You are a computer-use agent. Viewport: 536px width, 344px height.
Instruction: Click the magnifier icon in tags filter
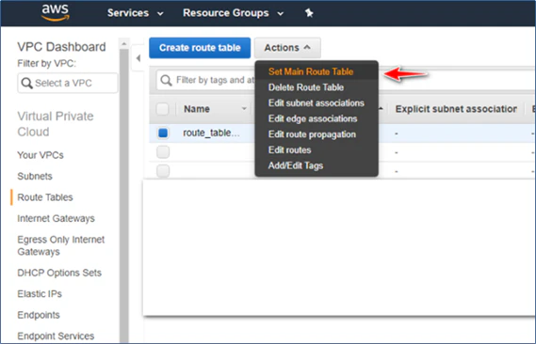tap(166, 81)
